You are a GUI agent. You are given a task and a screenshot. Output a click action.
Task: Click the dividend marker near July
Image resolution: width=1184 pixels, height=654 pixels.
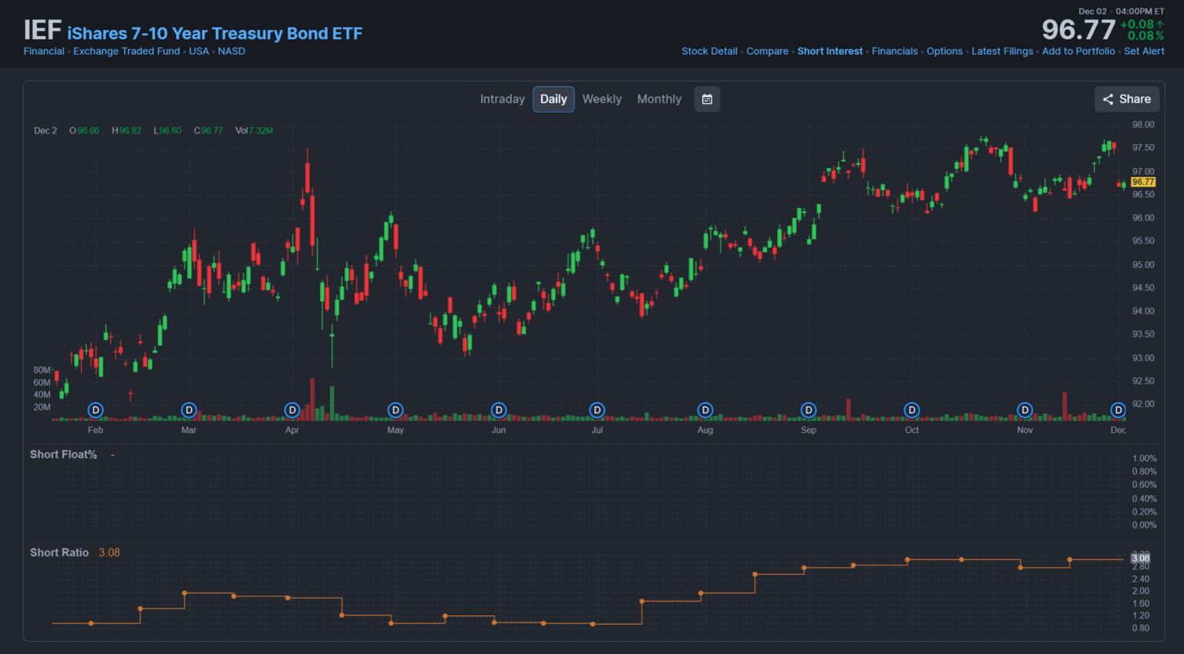(x=597, y=410)
